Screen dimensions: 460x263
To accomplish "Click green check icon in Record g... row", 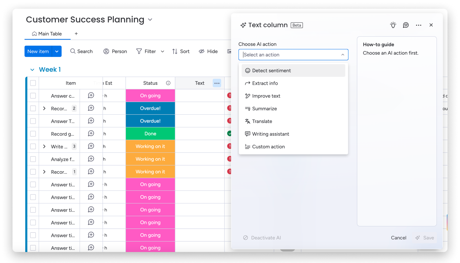I will pos(229,133).
